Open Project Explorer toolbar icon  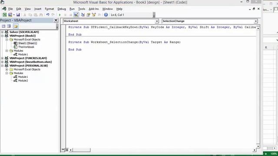(83, 15)
